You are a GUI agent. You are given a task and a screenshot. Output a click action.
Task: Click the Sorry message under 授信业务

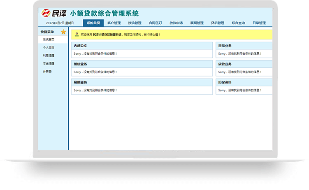point(95,72)
